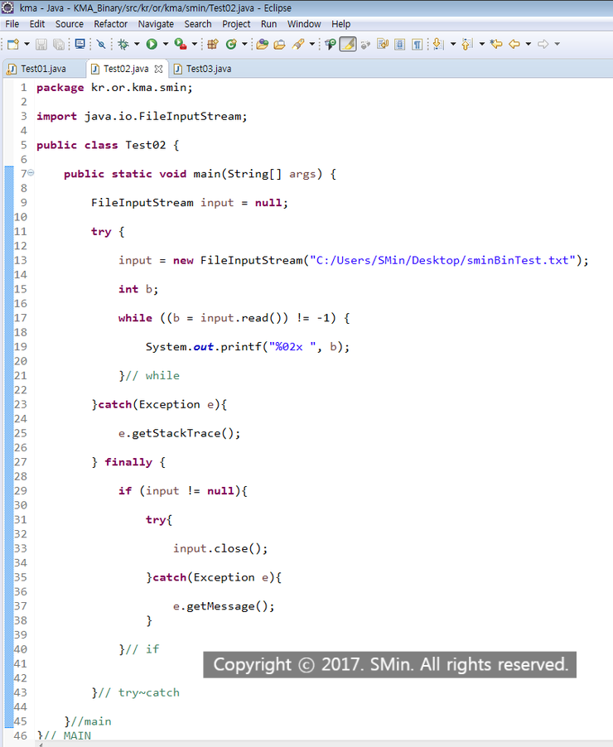
Task: Click the New Java Package icon
Action: pyautogui.click(x=213, y=44)
